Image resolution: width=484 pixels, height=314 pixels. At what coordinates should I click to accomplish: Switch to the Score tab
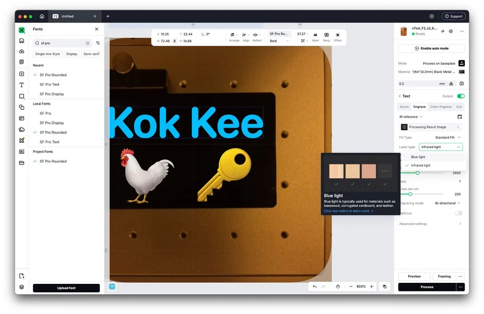(x=404, y=107)
